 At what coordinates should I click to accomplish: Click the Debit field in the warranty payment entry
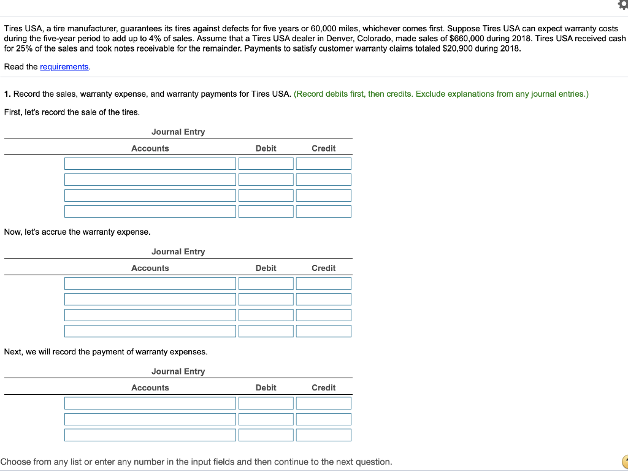click(266, 403)
